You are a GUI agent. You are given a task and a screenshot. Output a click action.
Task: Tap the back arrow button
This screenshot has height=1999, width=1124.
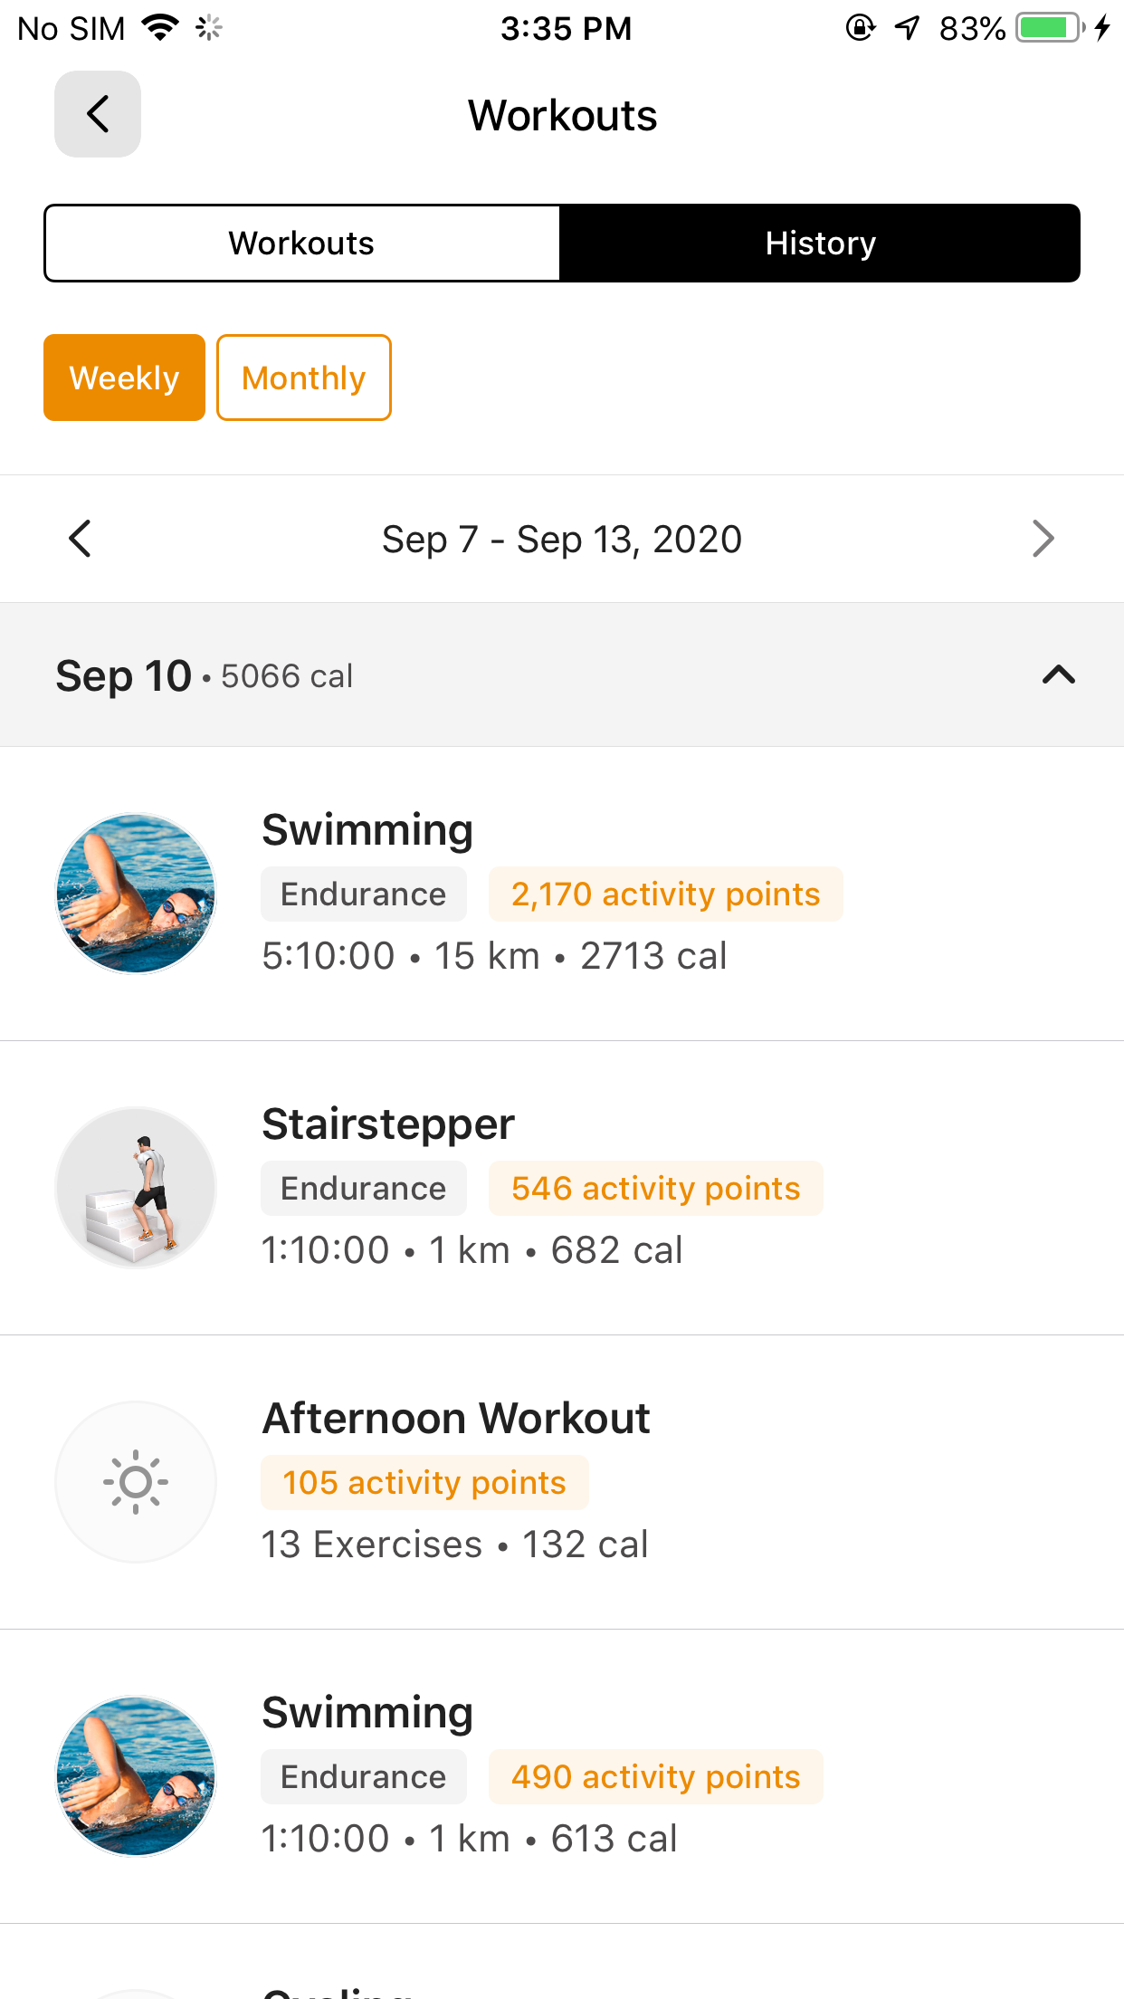(x=98, y=114)
